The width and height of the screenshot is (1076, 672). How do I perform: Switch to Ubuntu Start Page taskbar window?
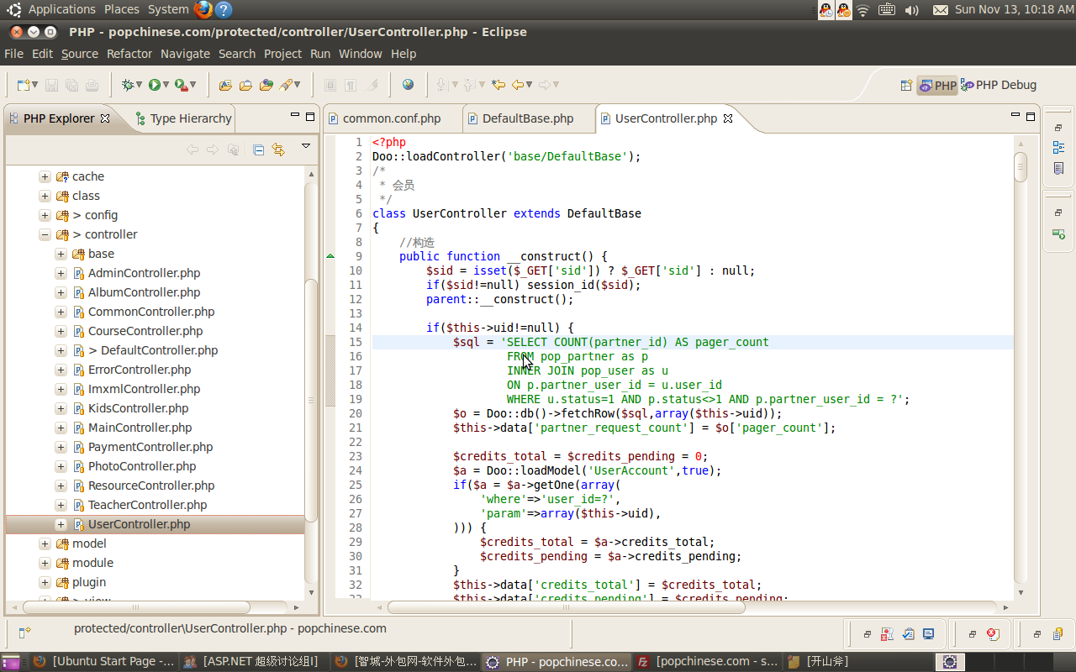(x=104, y=661)
